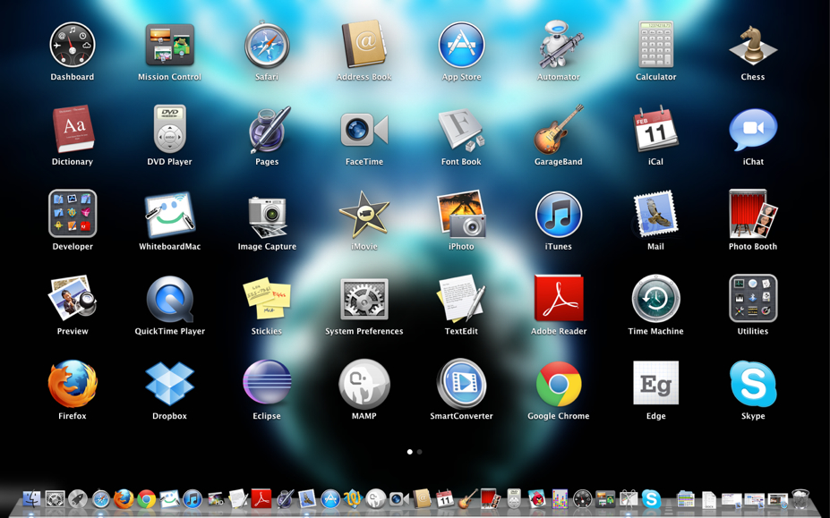The height and width of the screenshot is (518, 830).
Task: Launch Eclipse from Launchpad
Action: coord(267,383)
